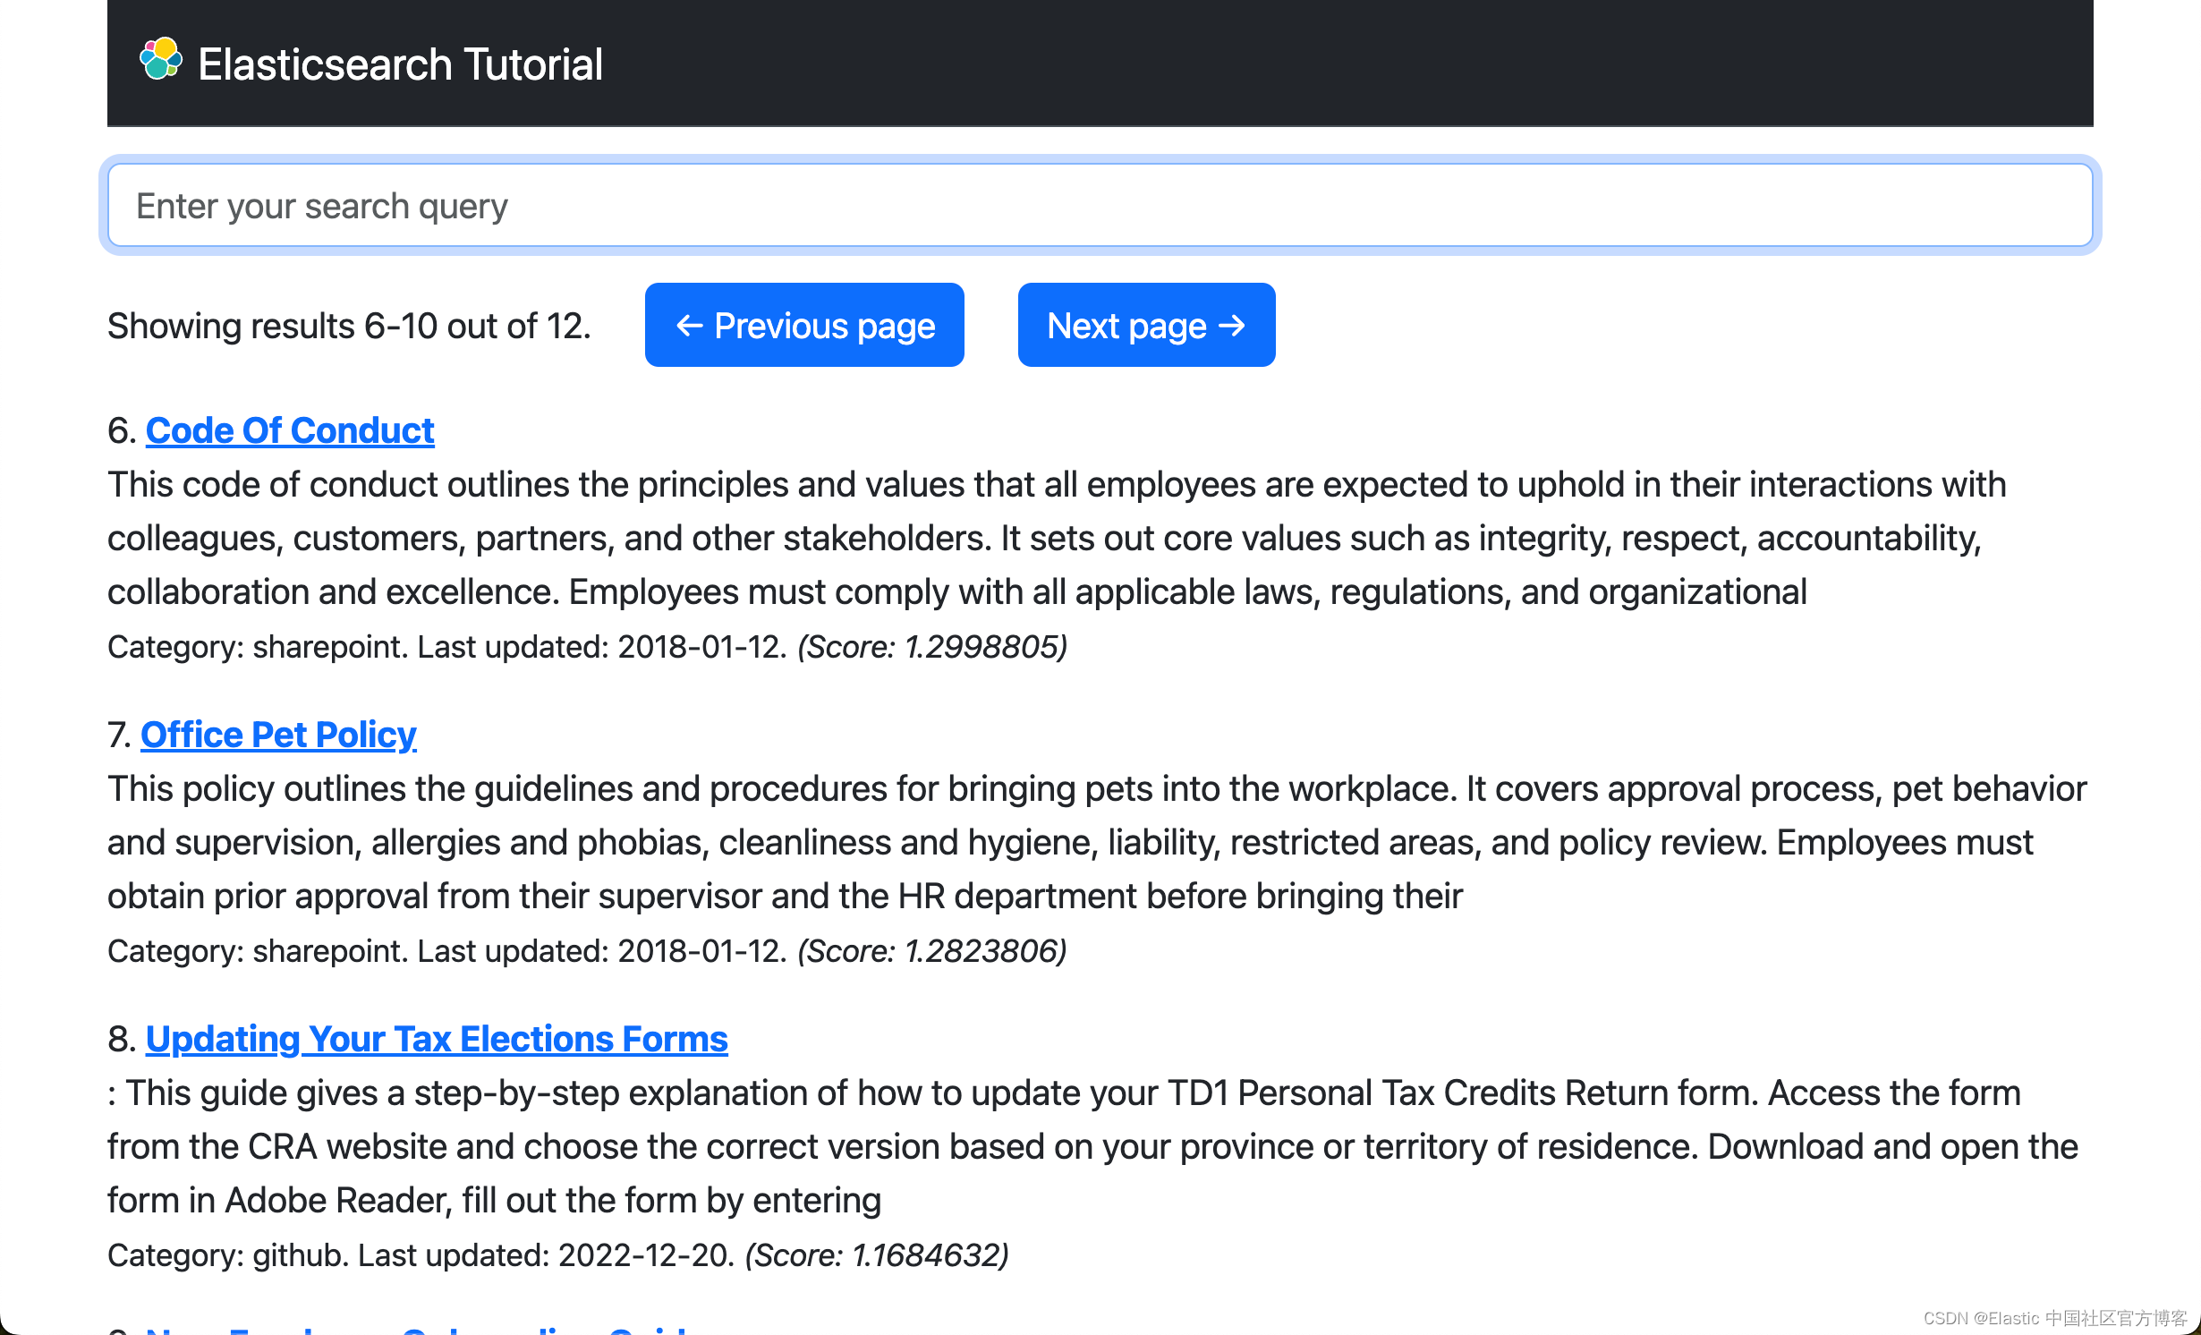Click the empty dark header bar area
This screenshot has height=1335, width=2201.
pos(1342,63)
